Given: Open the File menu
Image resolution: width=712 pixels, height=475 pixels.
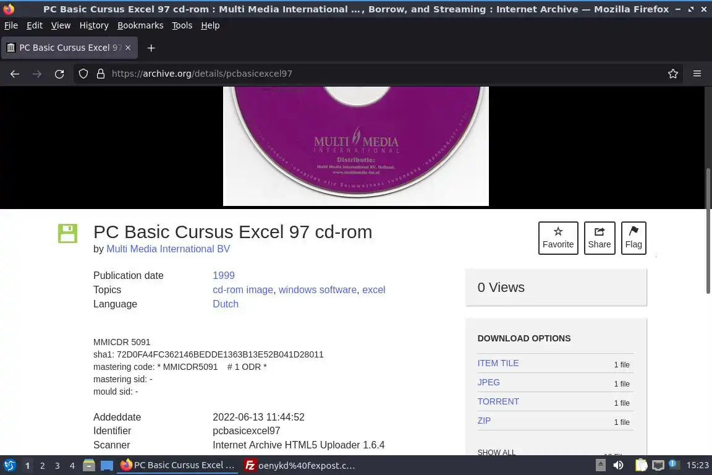Looking at the screenshot, I should [11, 25].
